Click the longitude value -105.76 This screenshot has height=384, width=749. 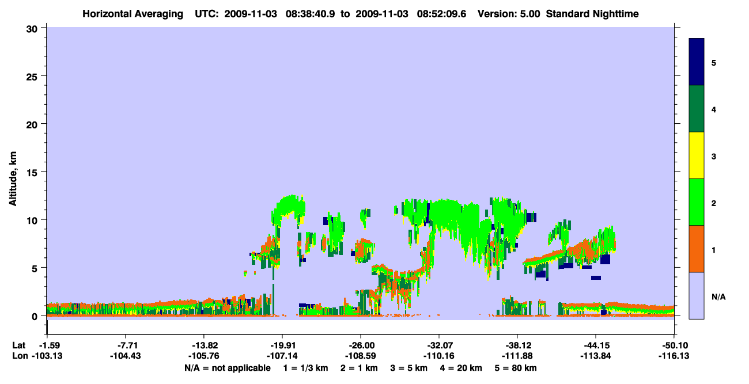click(203, 356)
